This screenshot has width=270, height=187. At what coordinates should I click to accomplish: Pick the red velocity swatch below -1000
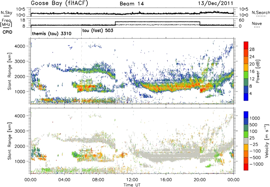pos(246,167)
